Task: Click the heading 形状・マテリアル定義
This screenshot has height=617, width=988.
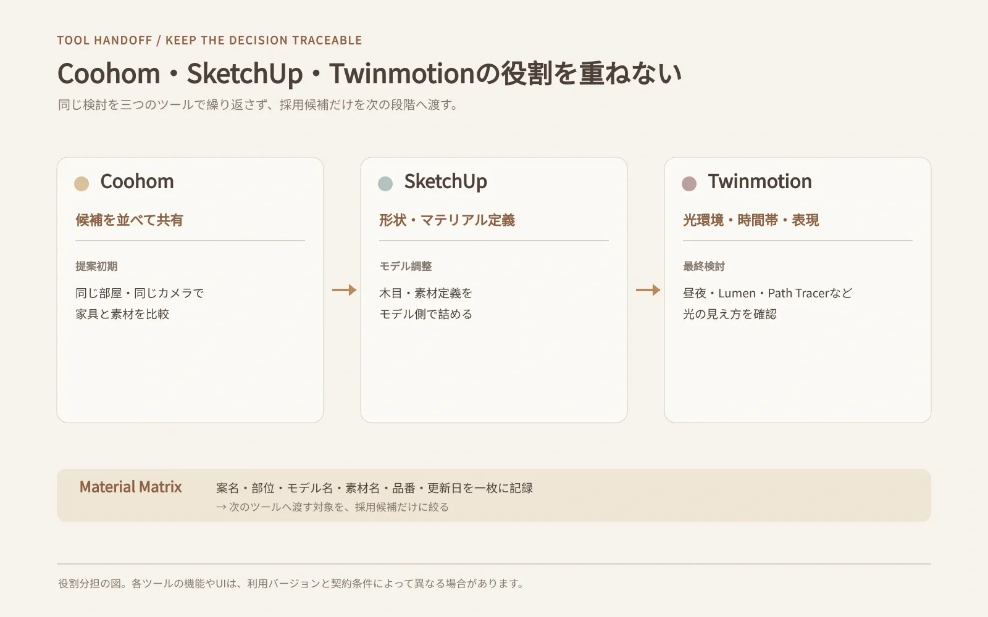Action: pyautogui.click(x=447, y=220)
